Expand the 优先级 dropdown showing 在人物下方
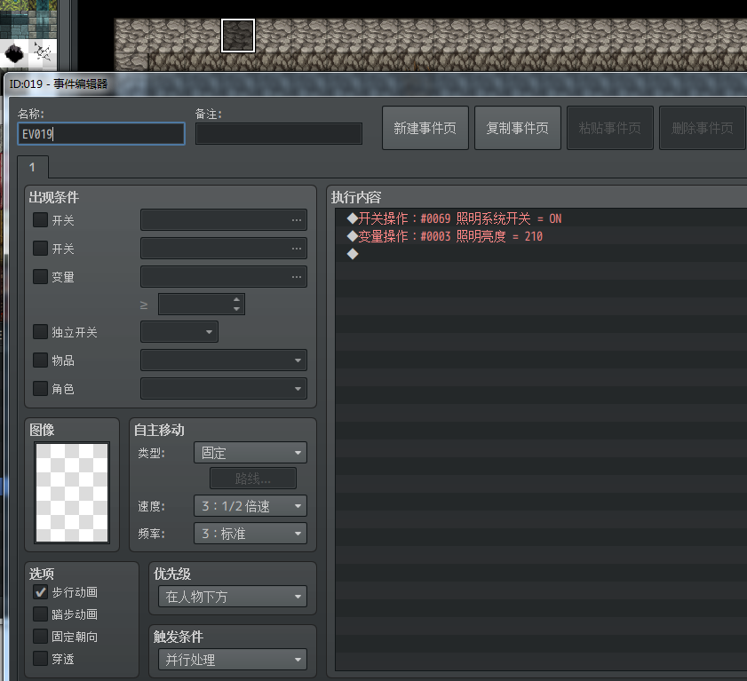The image size is (747, 681). coord(232,597)
